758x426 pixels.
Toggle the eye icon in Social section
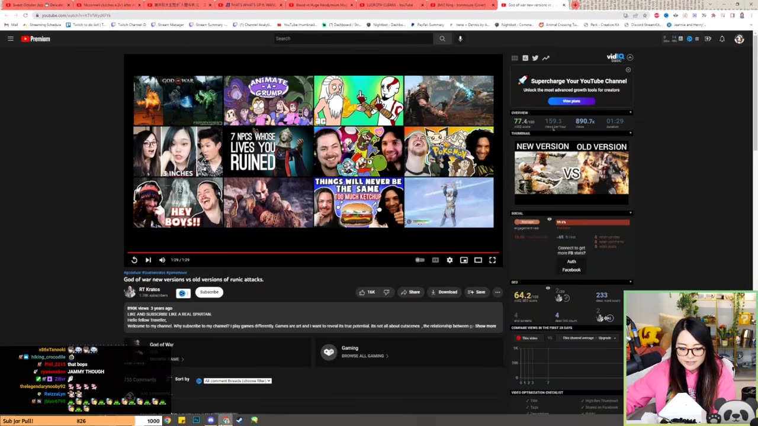point(549,220)
